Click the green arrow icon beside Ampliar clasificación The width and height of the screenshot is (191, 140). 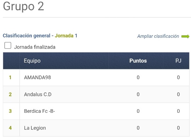[185, 36]
